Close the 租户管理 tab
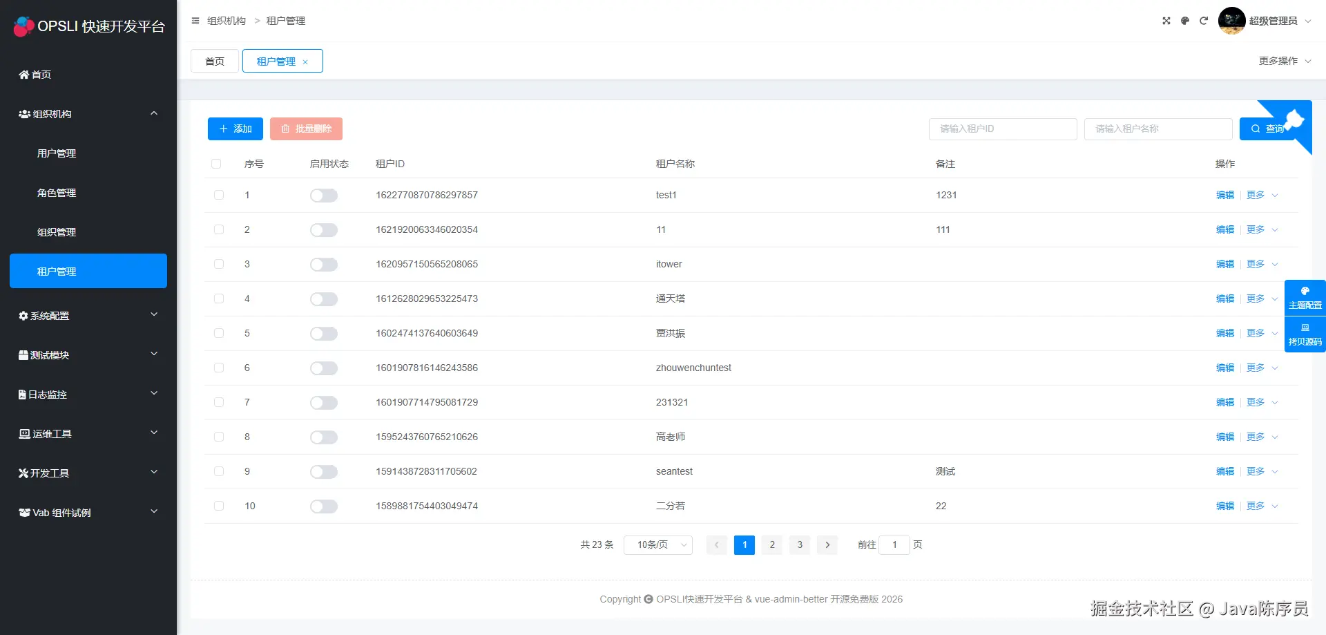 pyautogui.click(x=305, y=62)
